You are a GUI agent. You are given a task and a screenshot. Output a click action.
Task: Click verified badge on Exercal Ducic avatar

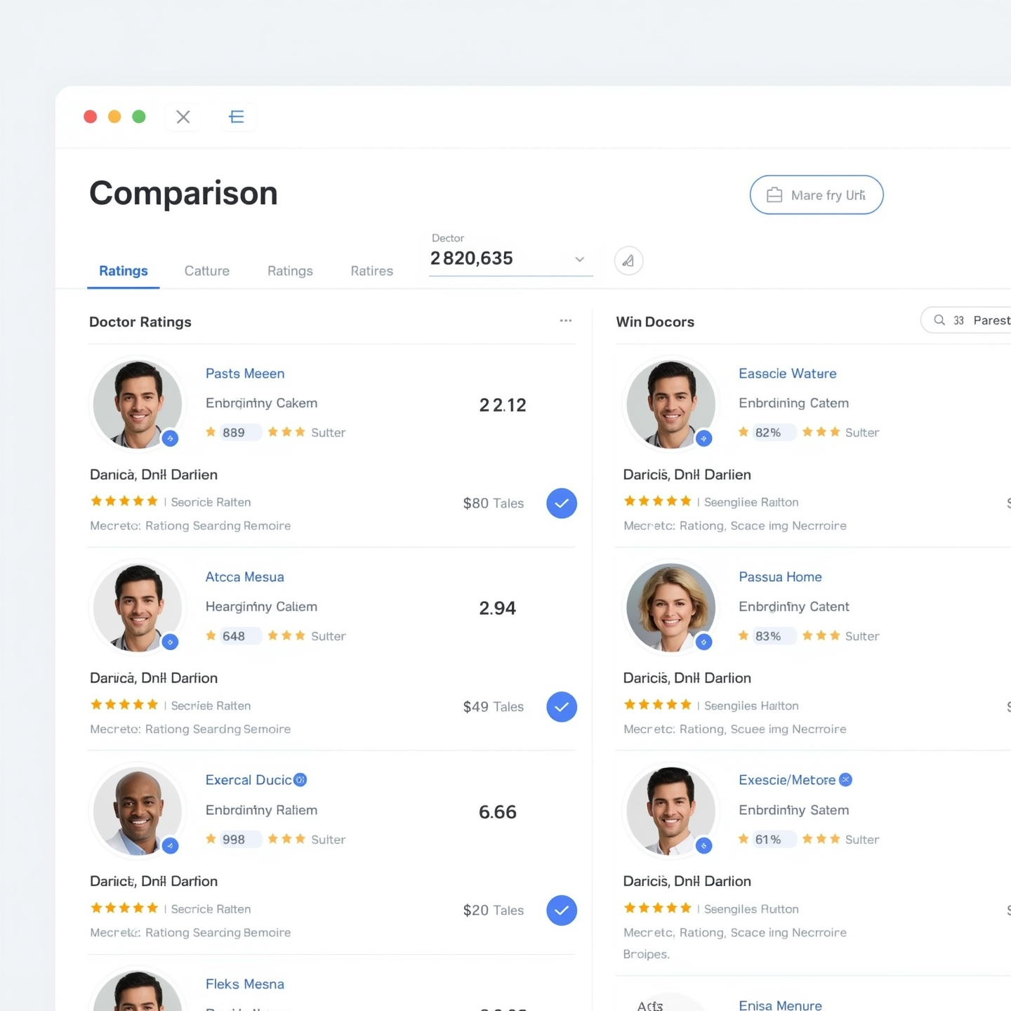click(x=170, y=846)
